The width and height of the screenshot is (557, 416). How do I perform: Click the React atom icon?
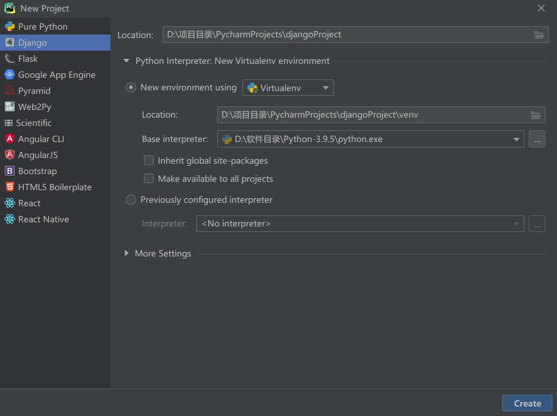click(10, 203)
